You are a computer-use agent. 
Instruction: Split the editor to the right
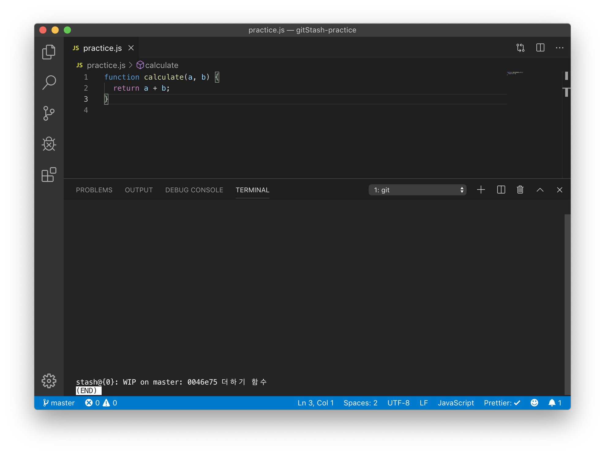click(x=540, y=48)
